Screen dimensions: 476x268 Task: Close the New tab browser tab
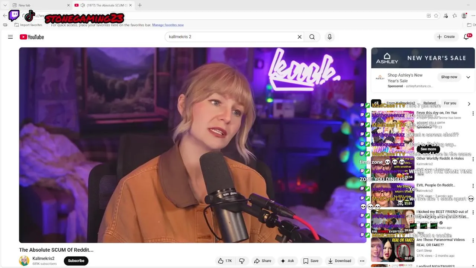tap(68, 5)
